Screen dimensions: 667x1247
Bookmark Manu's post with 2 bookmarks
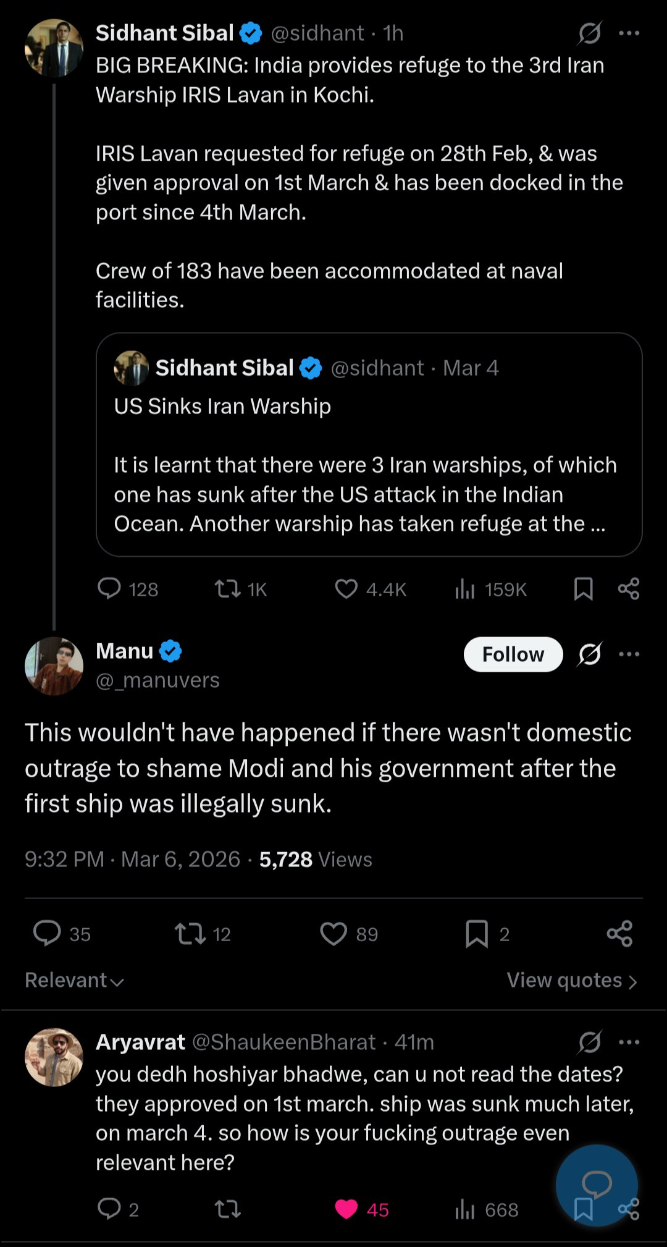tap(477, 934)
